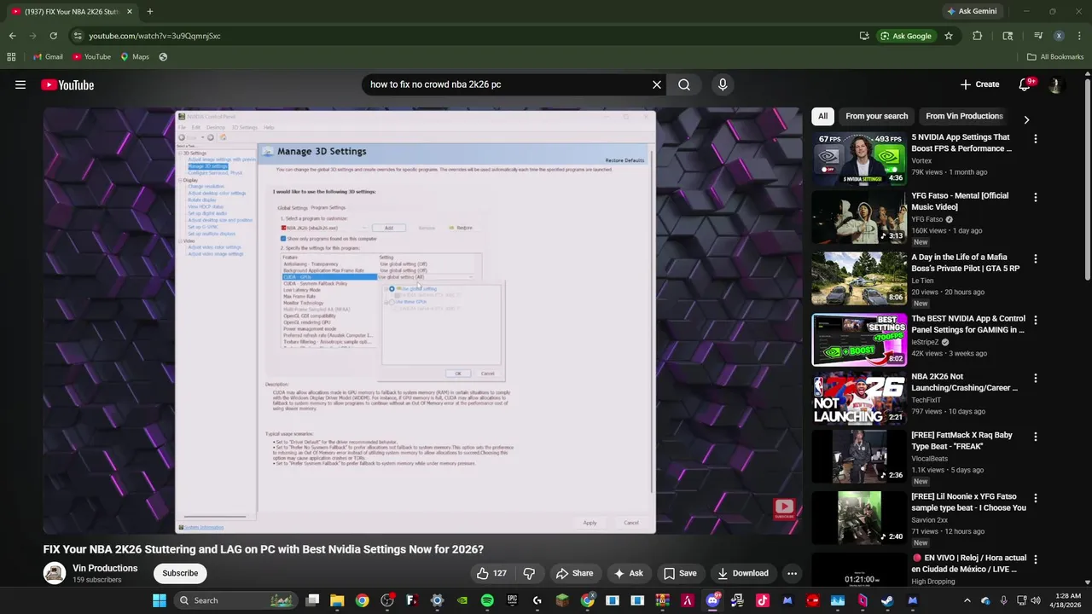The width and height of the screenshot is (1092, 614).
Task: Open EN VIVO Reloj Hora actual video title
Action: click(968, 563)
